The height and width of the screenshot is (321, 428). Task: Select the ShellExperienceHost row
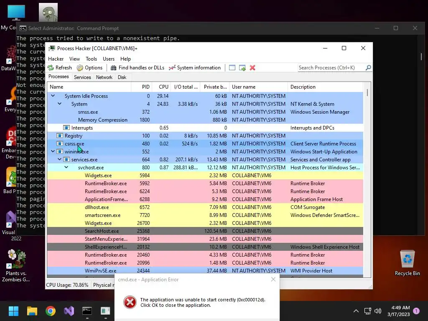click(205, 247)
